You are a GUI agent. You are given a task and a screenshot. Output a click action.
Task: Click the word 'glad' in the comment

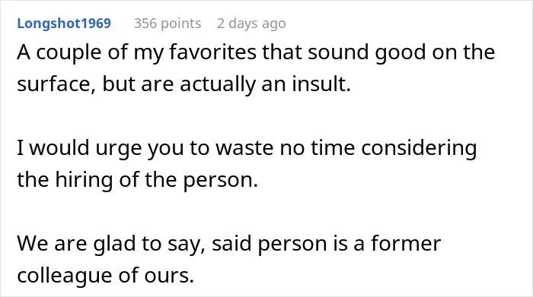click(114, 244)
